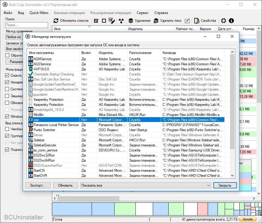262x223 pixels.
Task: Click the AVP19.0.0 Kaspersky shield icon
Action: click(x=31, y=69)
